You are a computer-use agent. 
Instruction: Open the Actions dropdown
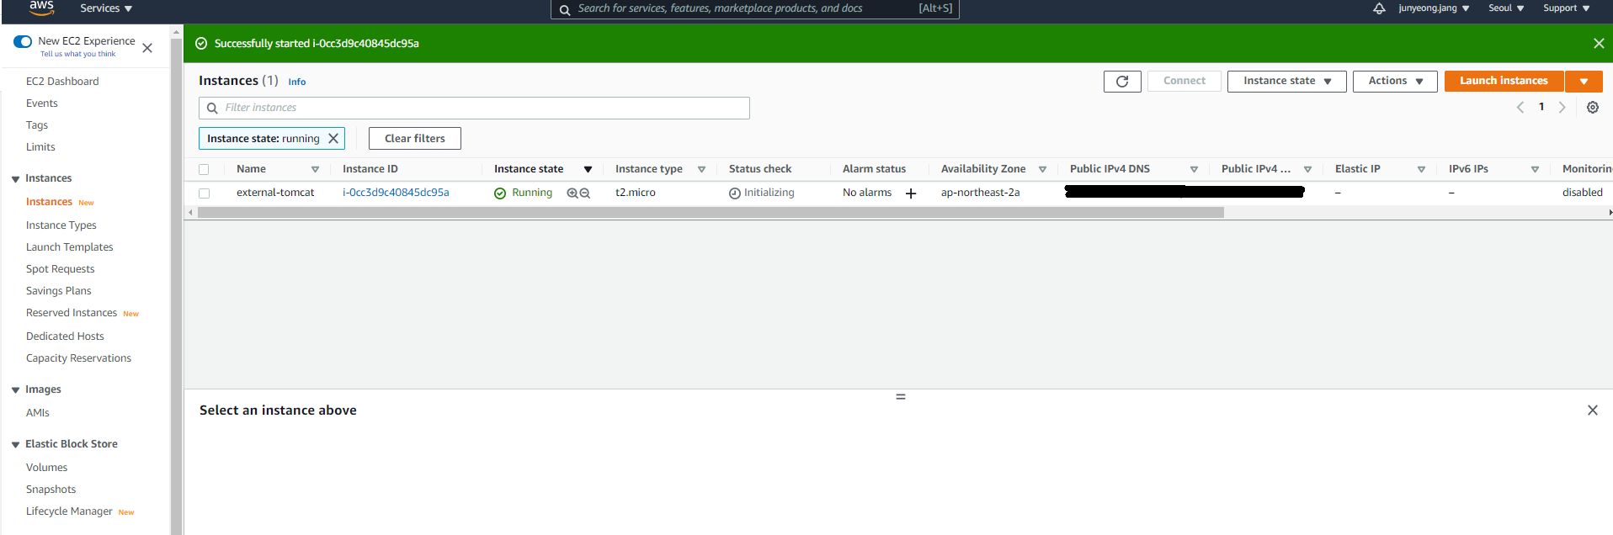[x=1395, y=82]
